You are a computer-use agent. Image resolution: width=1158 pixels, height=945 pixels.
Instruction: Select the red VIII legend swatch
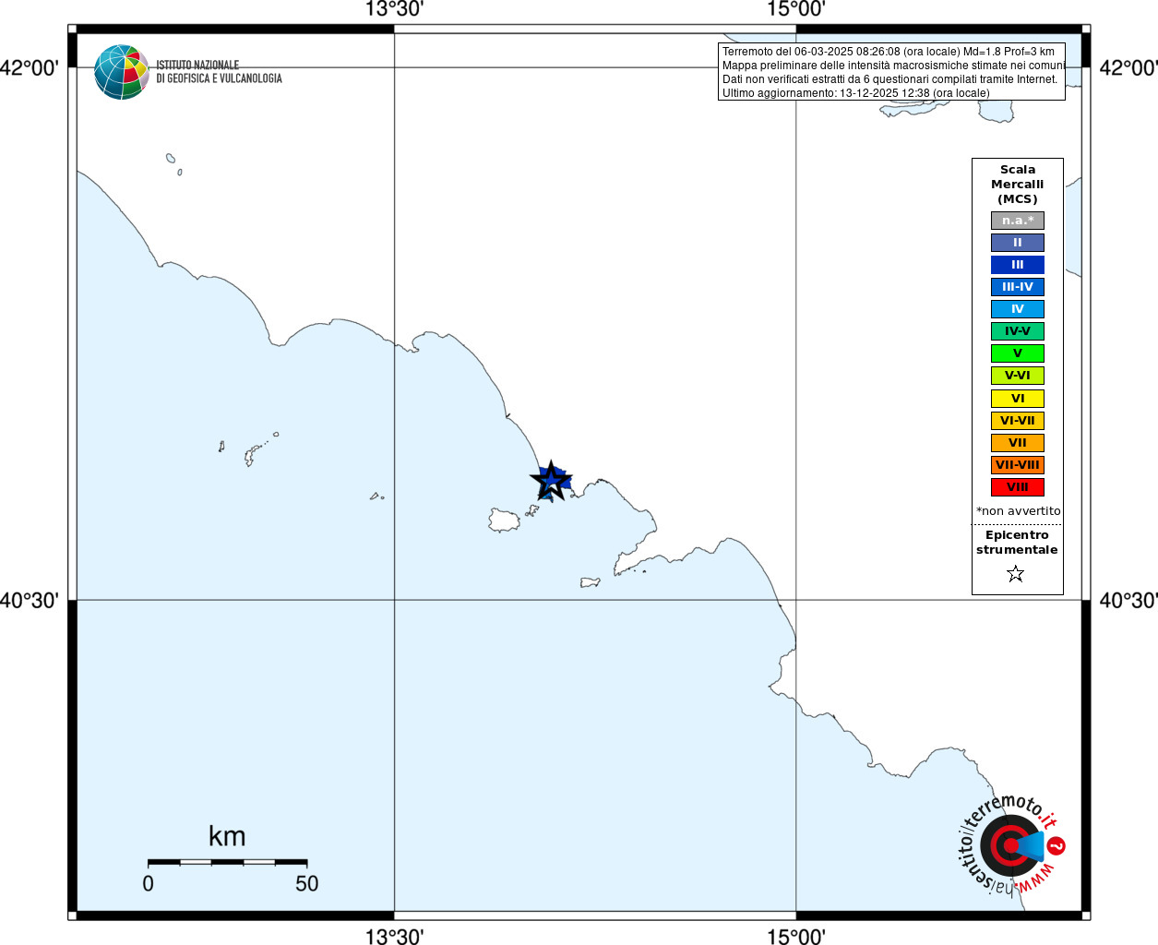click(x=1018, y=487)
